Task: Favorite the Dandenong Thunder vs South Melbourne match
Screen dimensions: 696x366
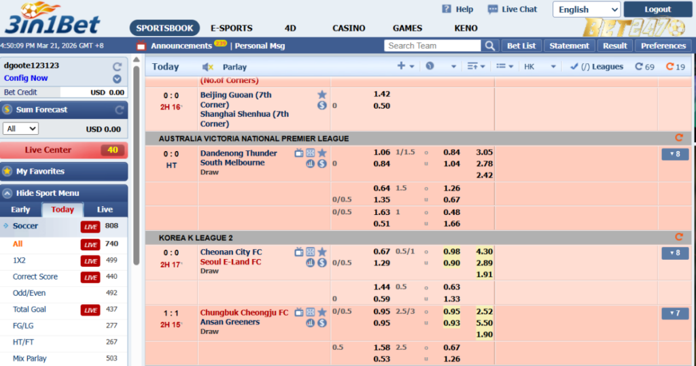Action: click(x=322, y=153)
